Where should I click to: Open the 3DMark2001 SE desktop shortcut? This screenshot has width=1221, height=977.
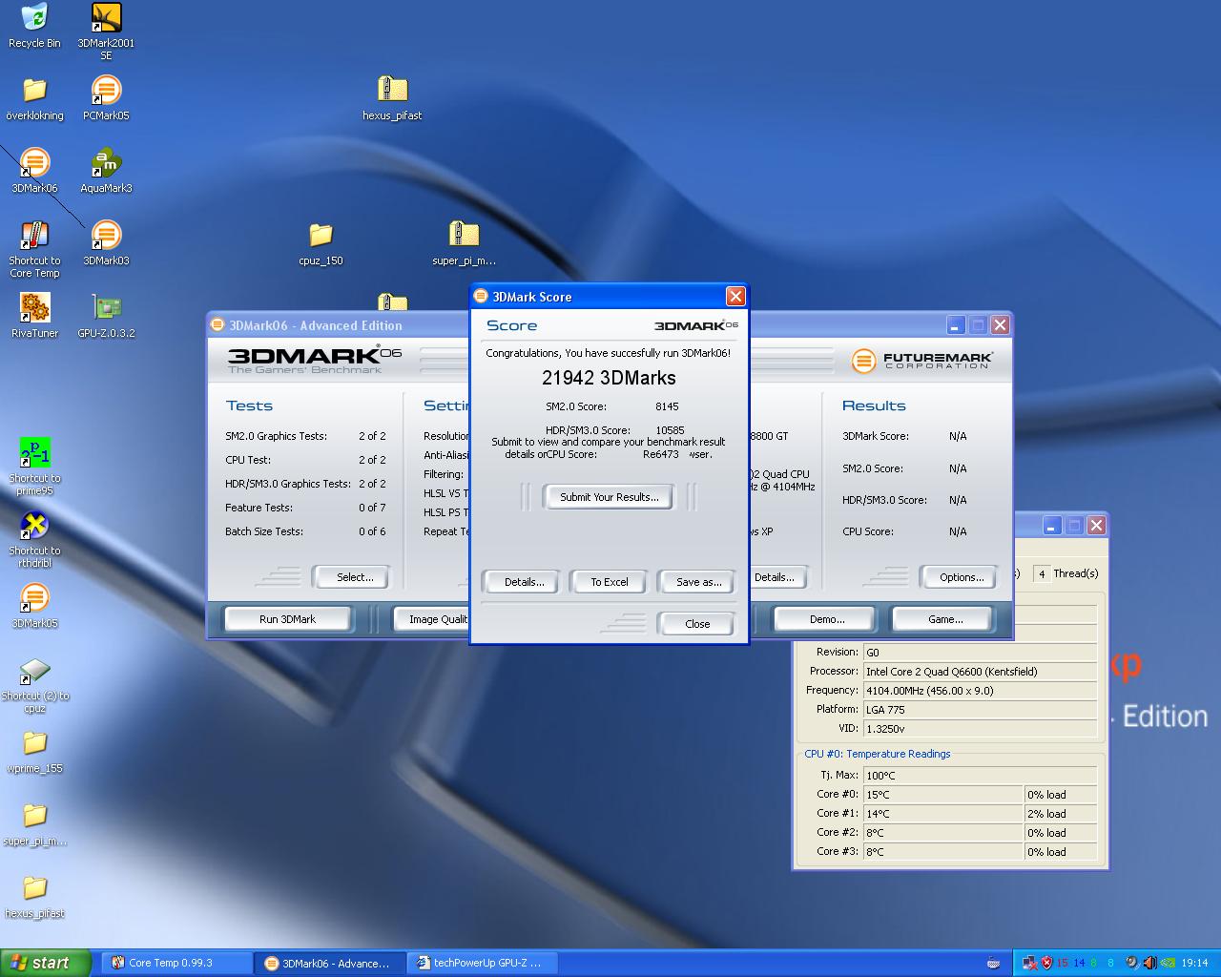click(x=106, y=31)
